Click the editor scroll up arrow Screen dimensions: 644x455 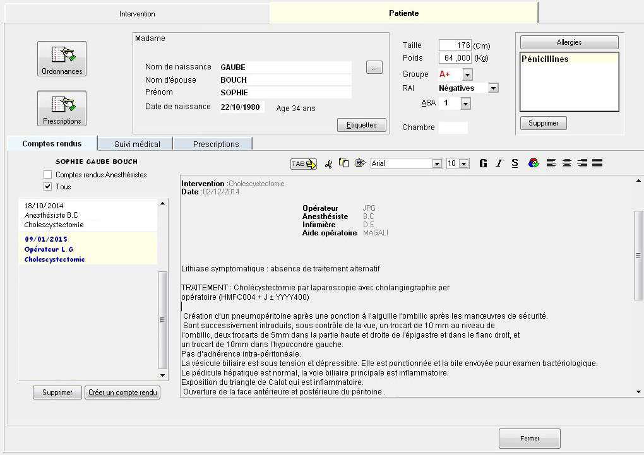point(638,180)
